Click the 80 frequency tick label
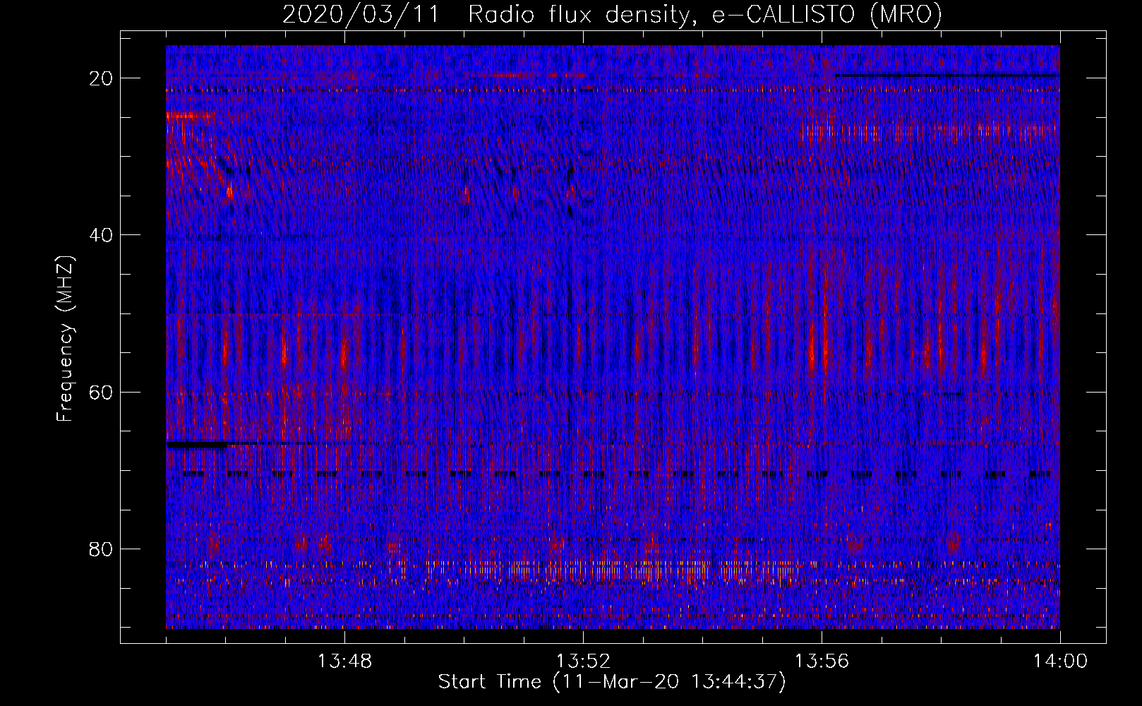 coord(102,549)
